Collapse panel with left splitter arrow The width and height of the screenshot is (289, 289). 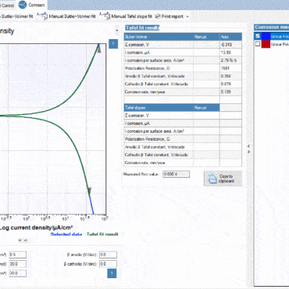pos(249,146)
